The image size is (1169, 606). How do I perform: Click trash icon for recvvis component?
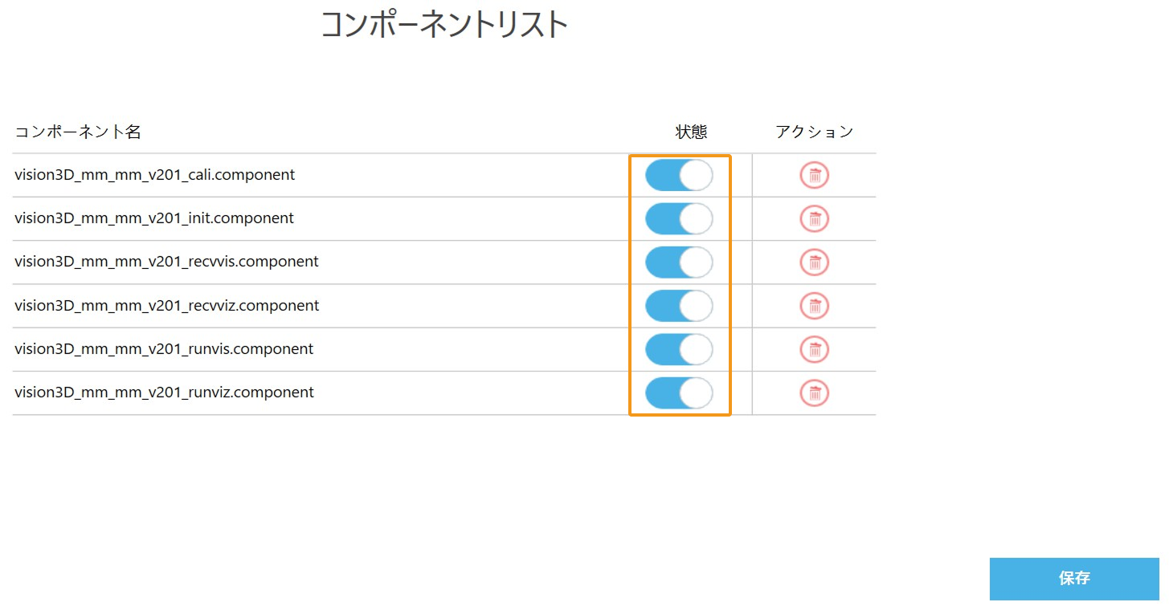pyautogui.click(x=814, y=262)
